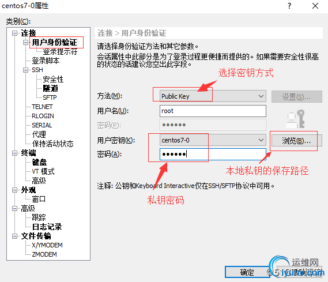Collapse the 用户身份验证 tree node
328x282 pixels.
(25, 43)
